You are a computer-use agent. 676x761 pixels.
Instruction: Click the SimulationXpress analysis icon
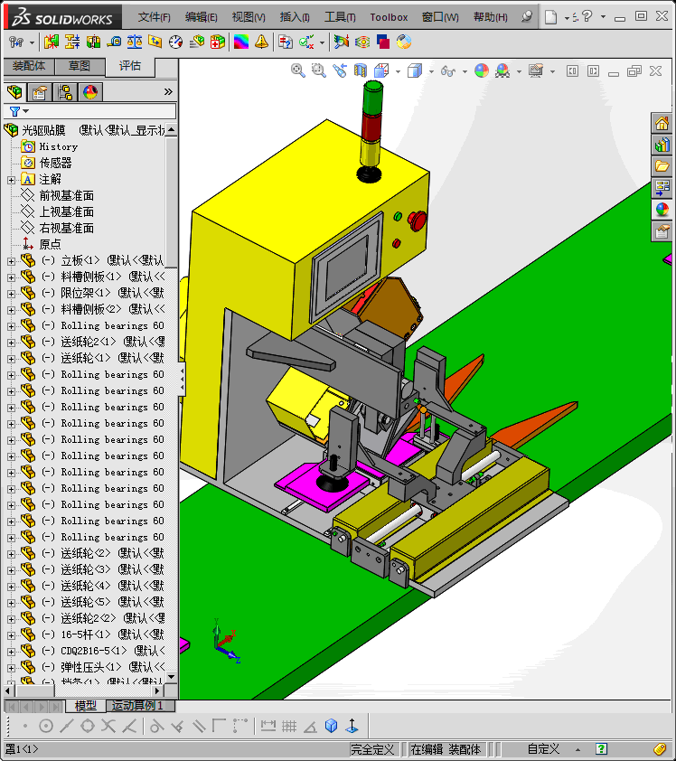(341, 42)
